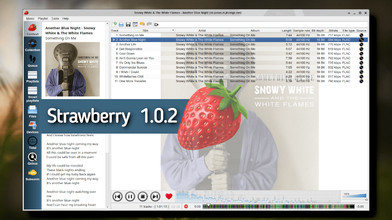Open the Playlists sidebar tab

coord(32,77)
